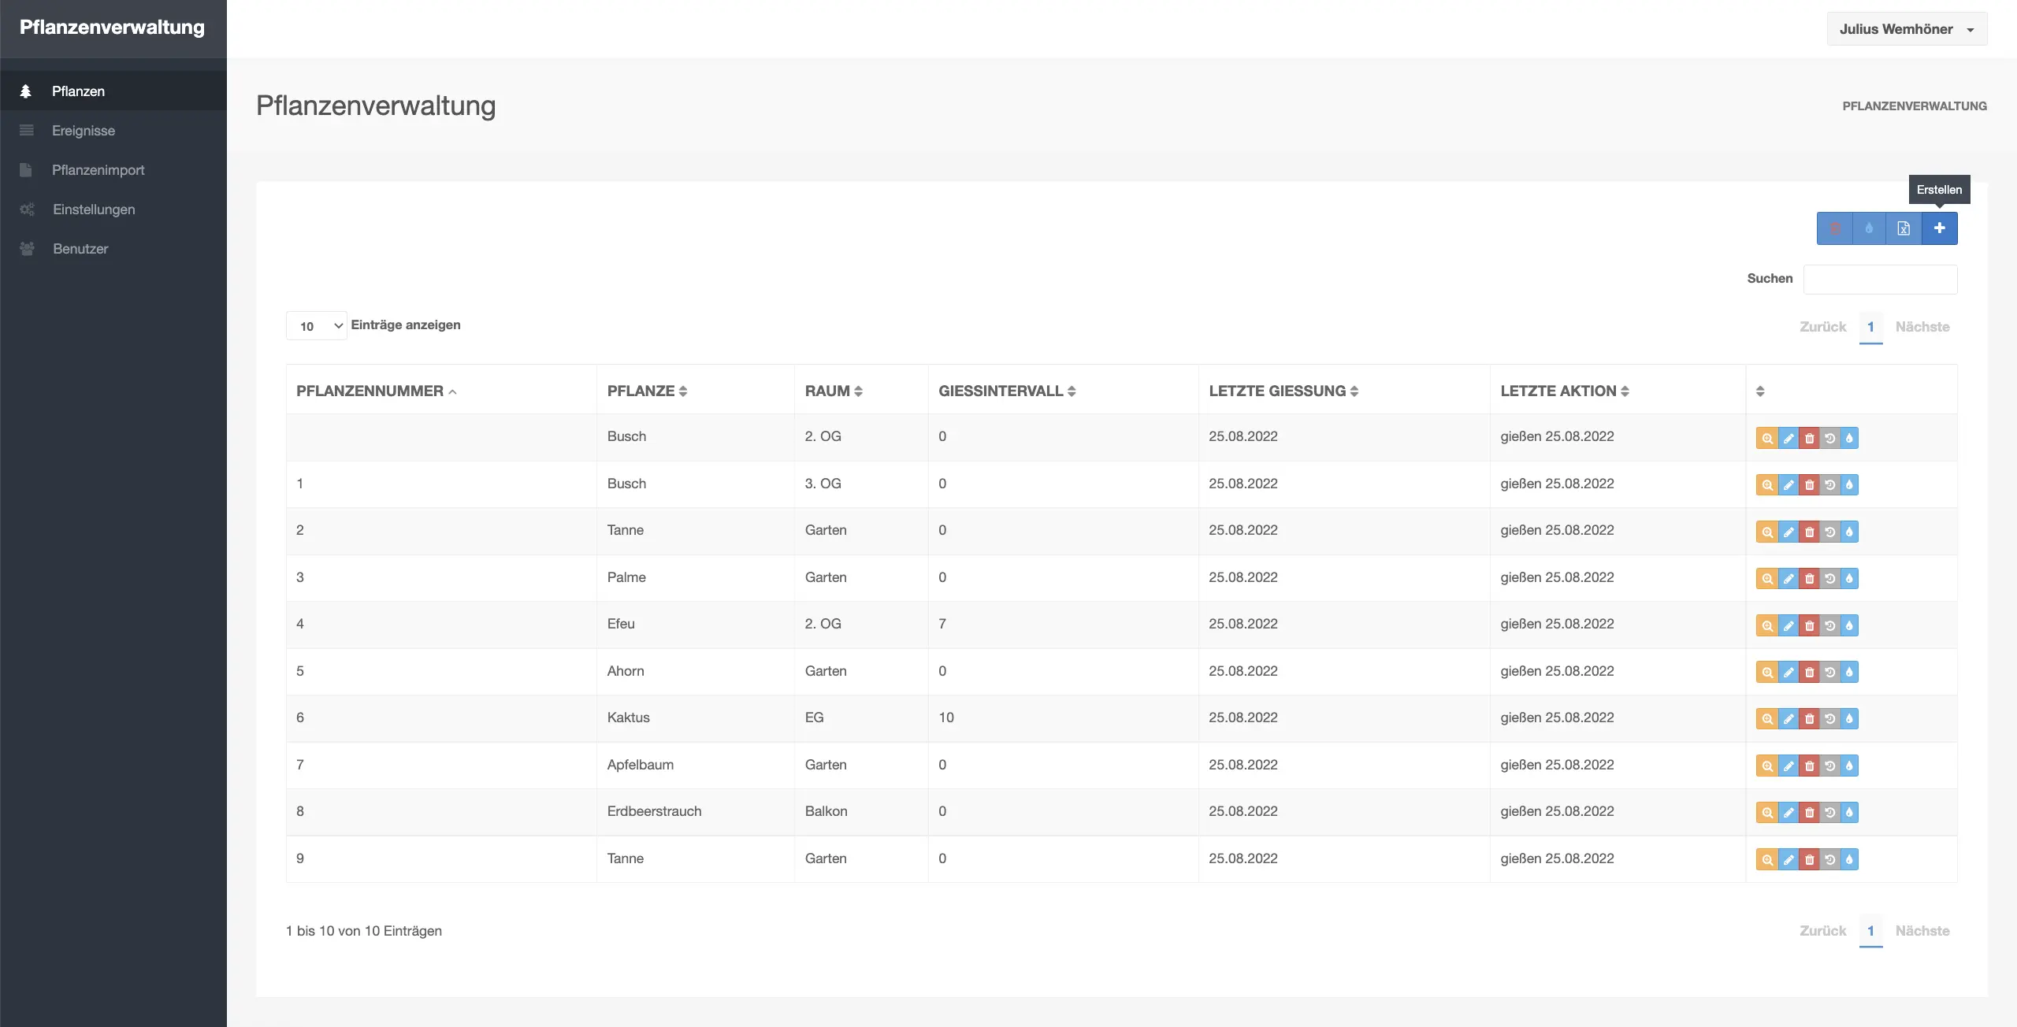This screenshot has width=2017, height=1027.
Task: Open history icon for Apfelbaum row
Action: (1830, 766)
